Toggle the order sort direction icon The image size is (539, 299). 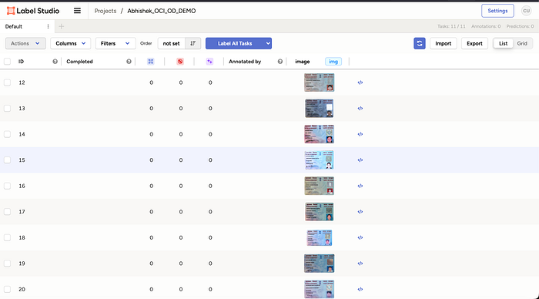pos(192,43)
